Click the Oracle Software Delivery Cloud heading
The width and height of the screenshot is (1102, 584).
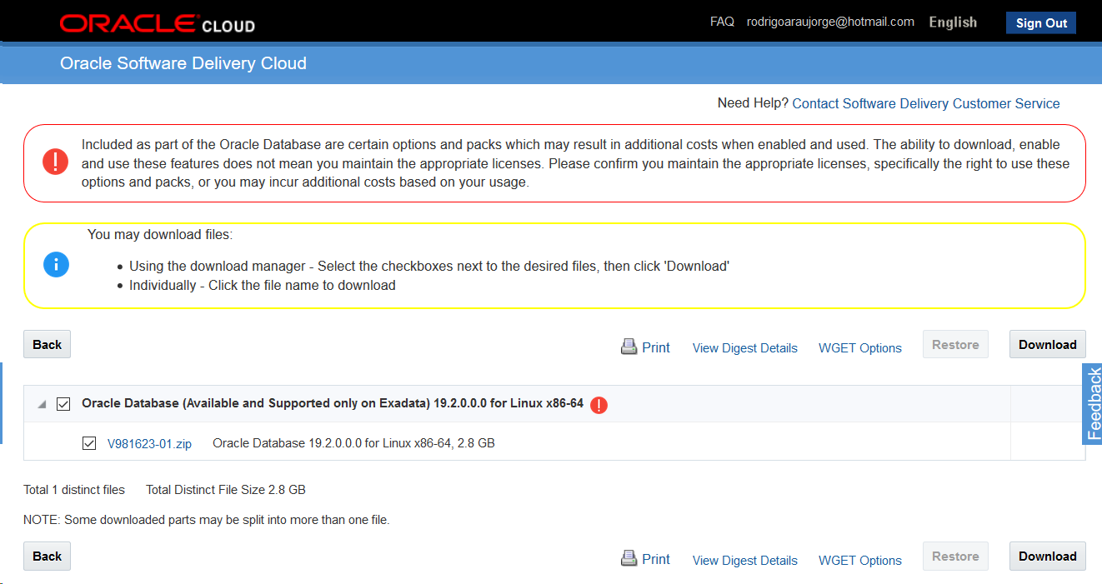pos(183,63)
